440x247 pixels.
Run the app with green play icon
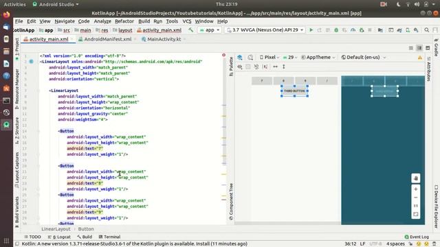[311, 30]
